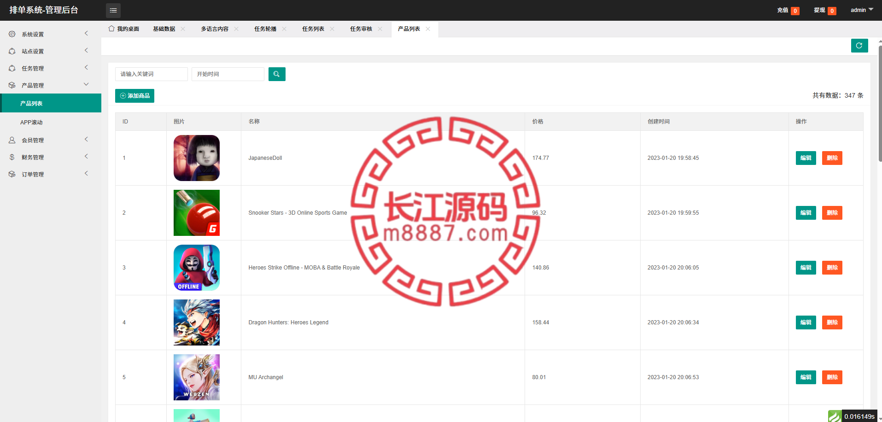The image size is (882, 422).
Task: Click the 站点设置 sidebar icon
Action: 12,51
